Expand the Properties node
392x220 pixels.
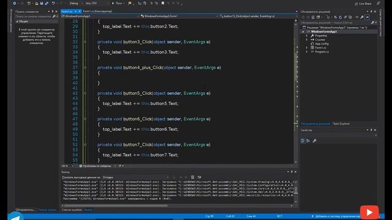[x=307, y=35]
